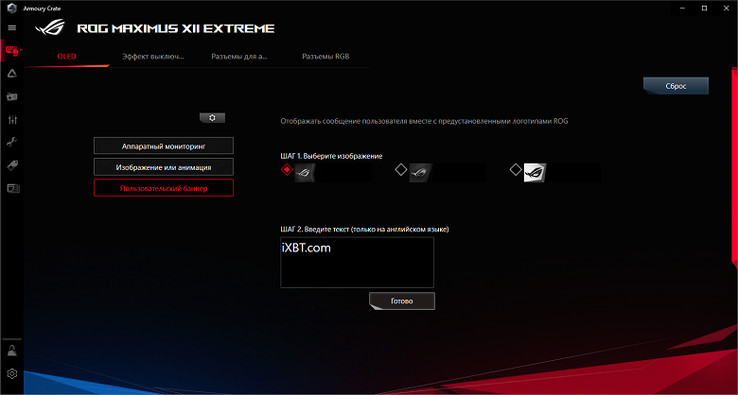Click the Armoury Crate app icon in title bar
Image resolution: width=738 pixels, height=395 pixels.
(x=12, y=9)
